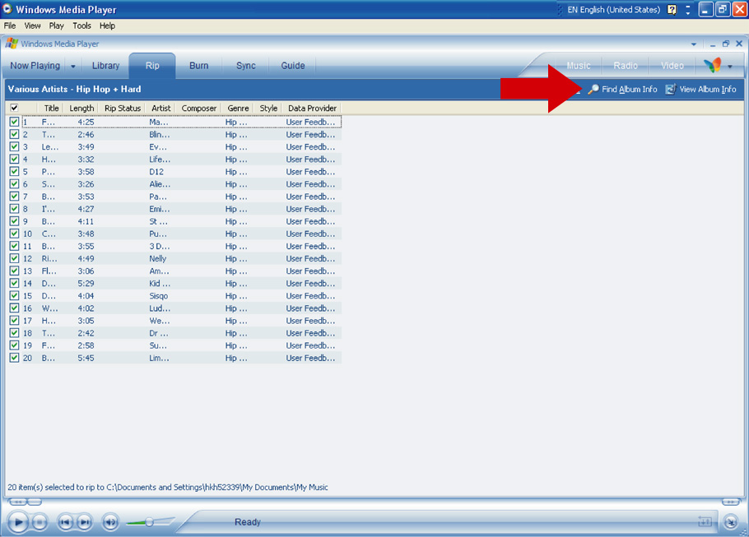This screenshot has height=537, width=749.
Task: Uncheck track 5 by D12
Action: (14, 171)
